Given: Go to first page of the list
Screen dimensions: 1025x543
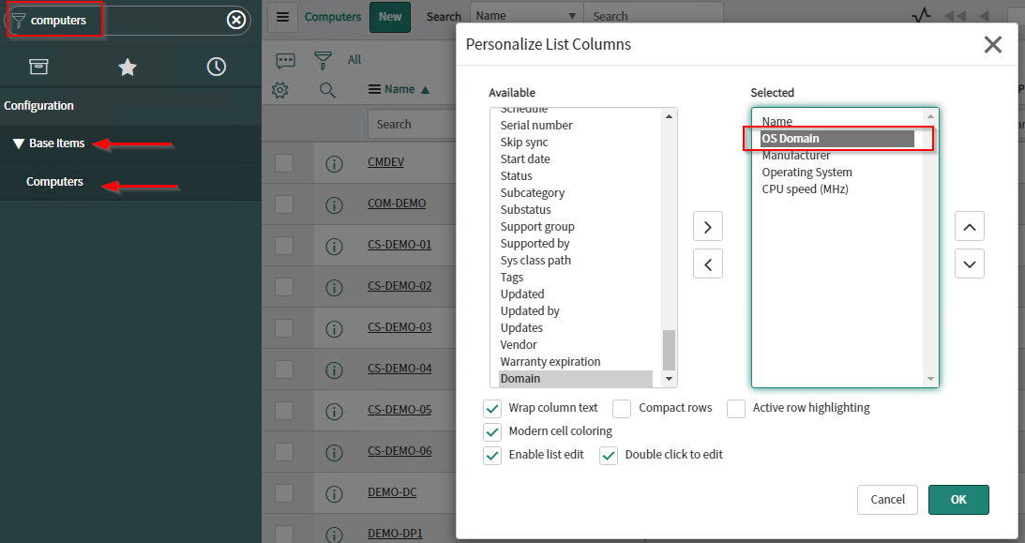Looking at the screenshot, I should [x=955, y=16].
